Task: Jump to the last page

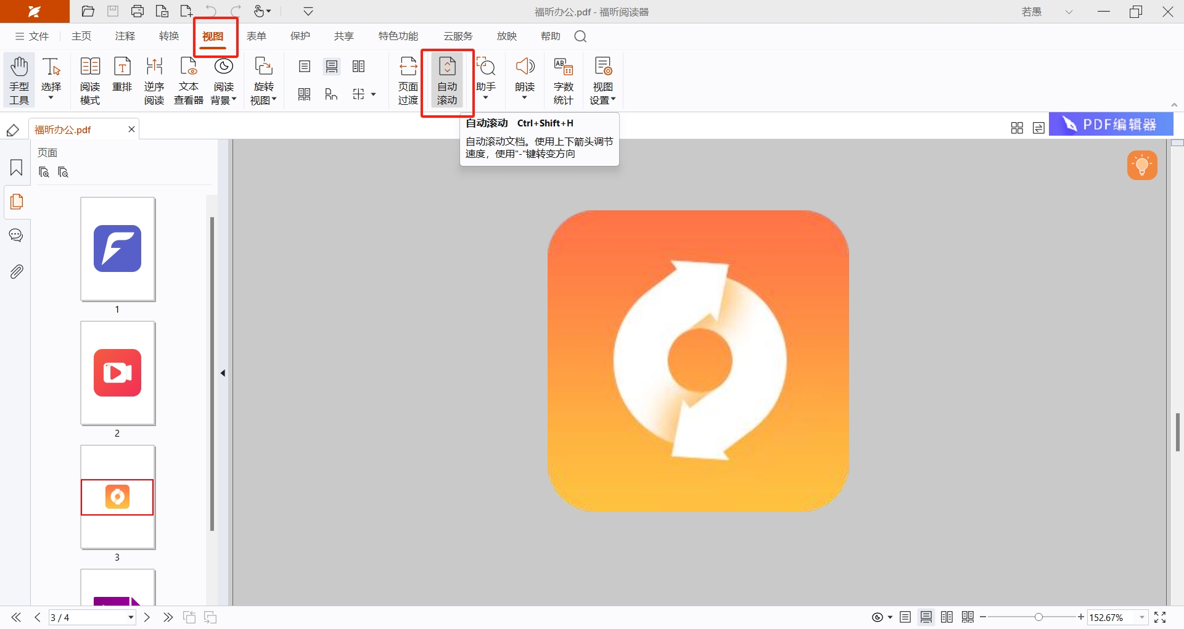Action: 168,617
